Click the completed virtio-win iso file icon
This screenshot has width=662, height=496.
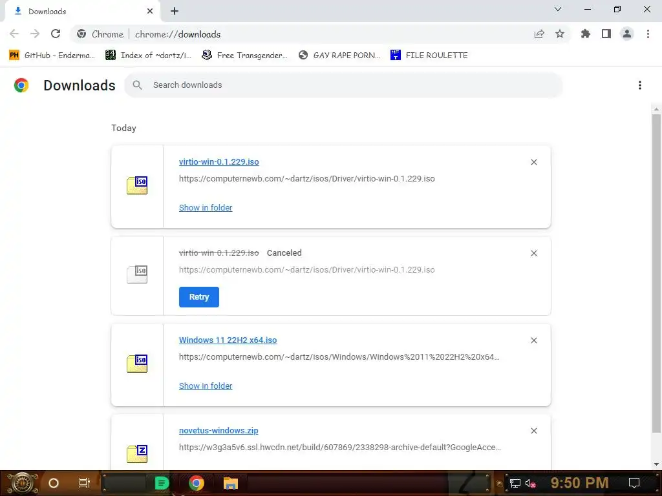[137, 185]
